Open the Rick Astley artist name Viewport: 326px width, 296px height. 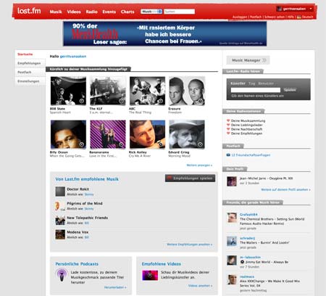(138, 152)
